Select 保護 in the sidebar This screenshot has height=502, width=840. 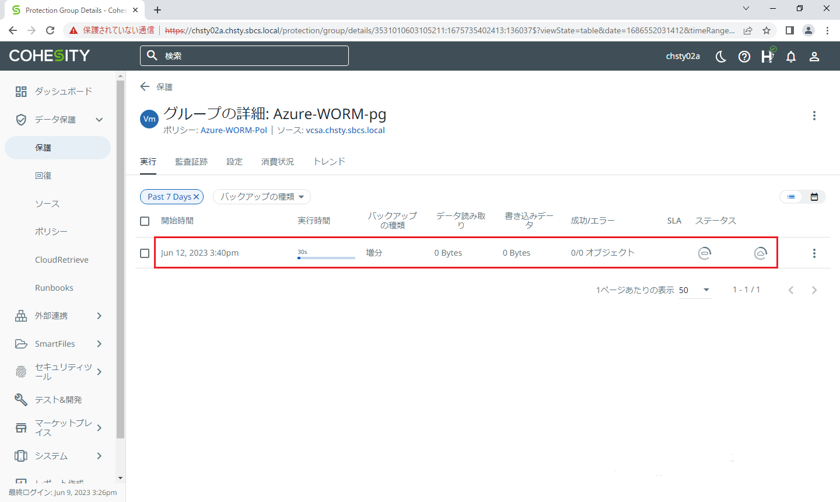pyautogui.click(x=58, y=148)
